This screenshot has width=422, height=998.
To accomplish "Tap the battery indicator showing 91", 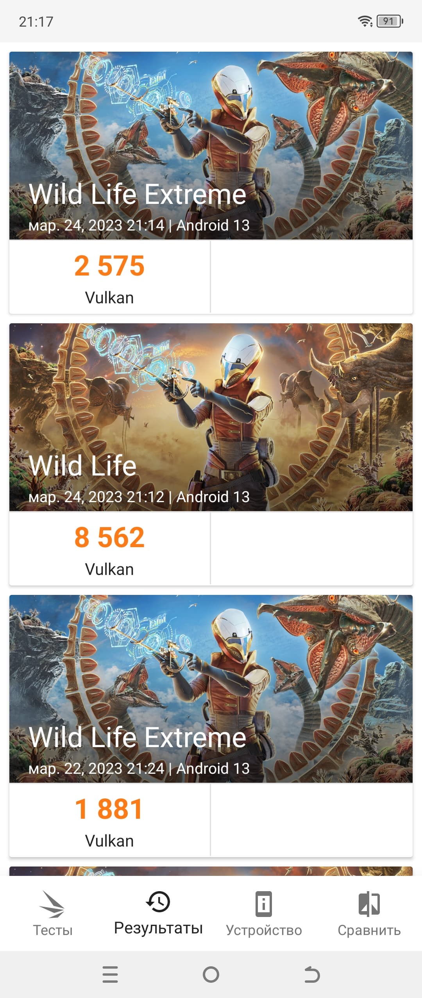I will 389,21.
